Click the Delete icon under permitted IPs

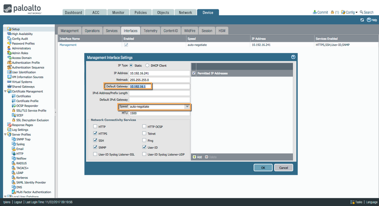click(x=207, y=157)
